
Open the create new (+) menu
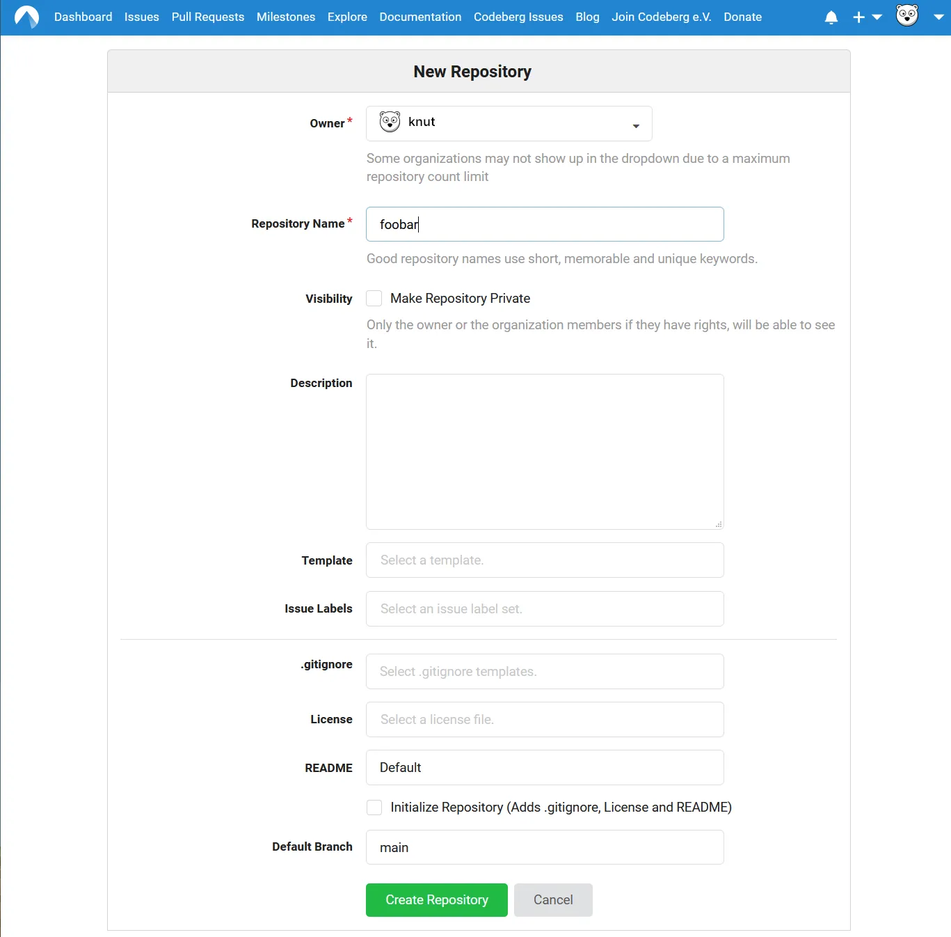pos(858,17)
